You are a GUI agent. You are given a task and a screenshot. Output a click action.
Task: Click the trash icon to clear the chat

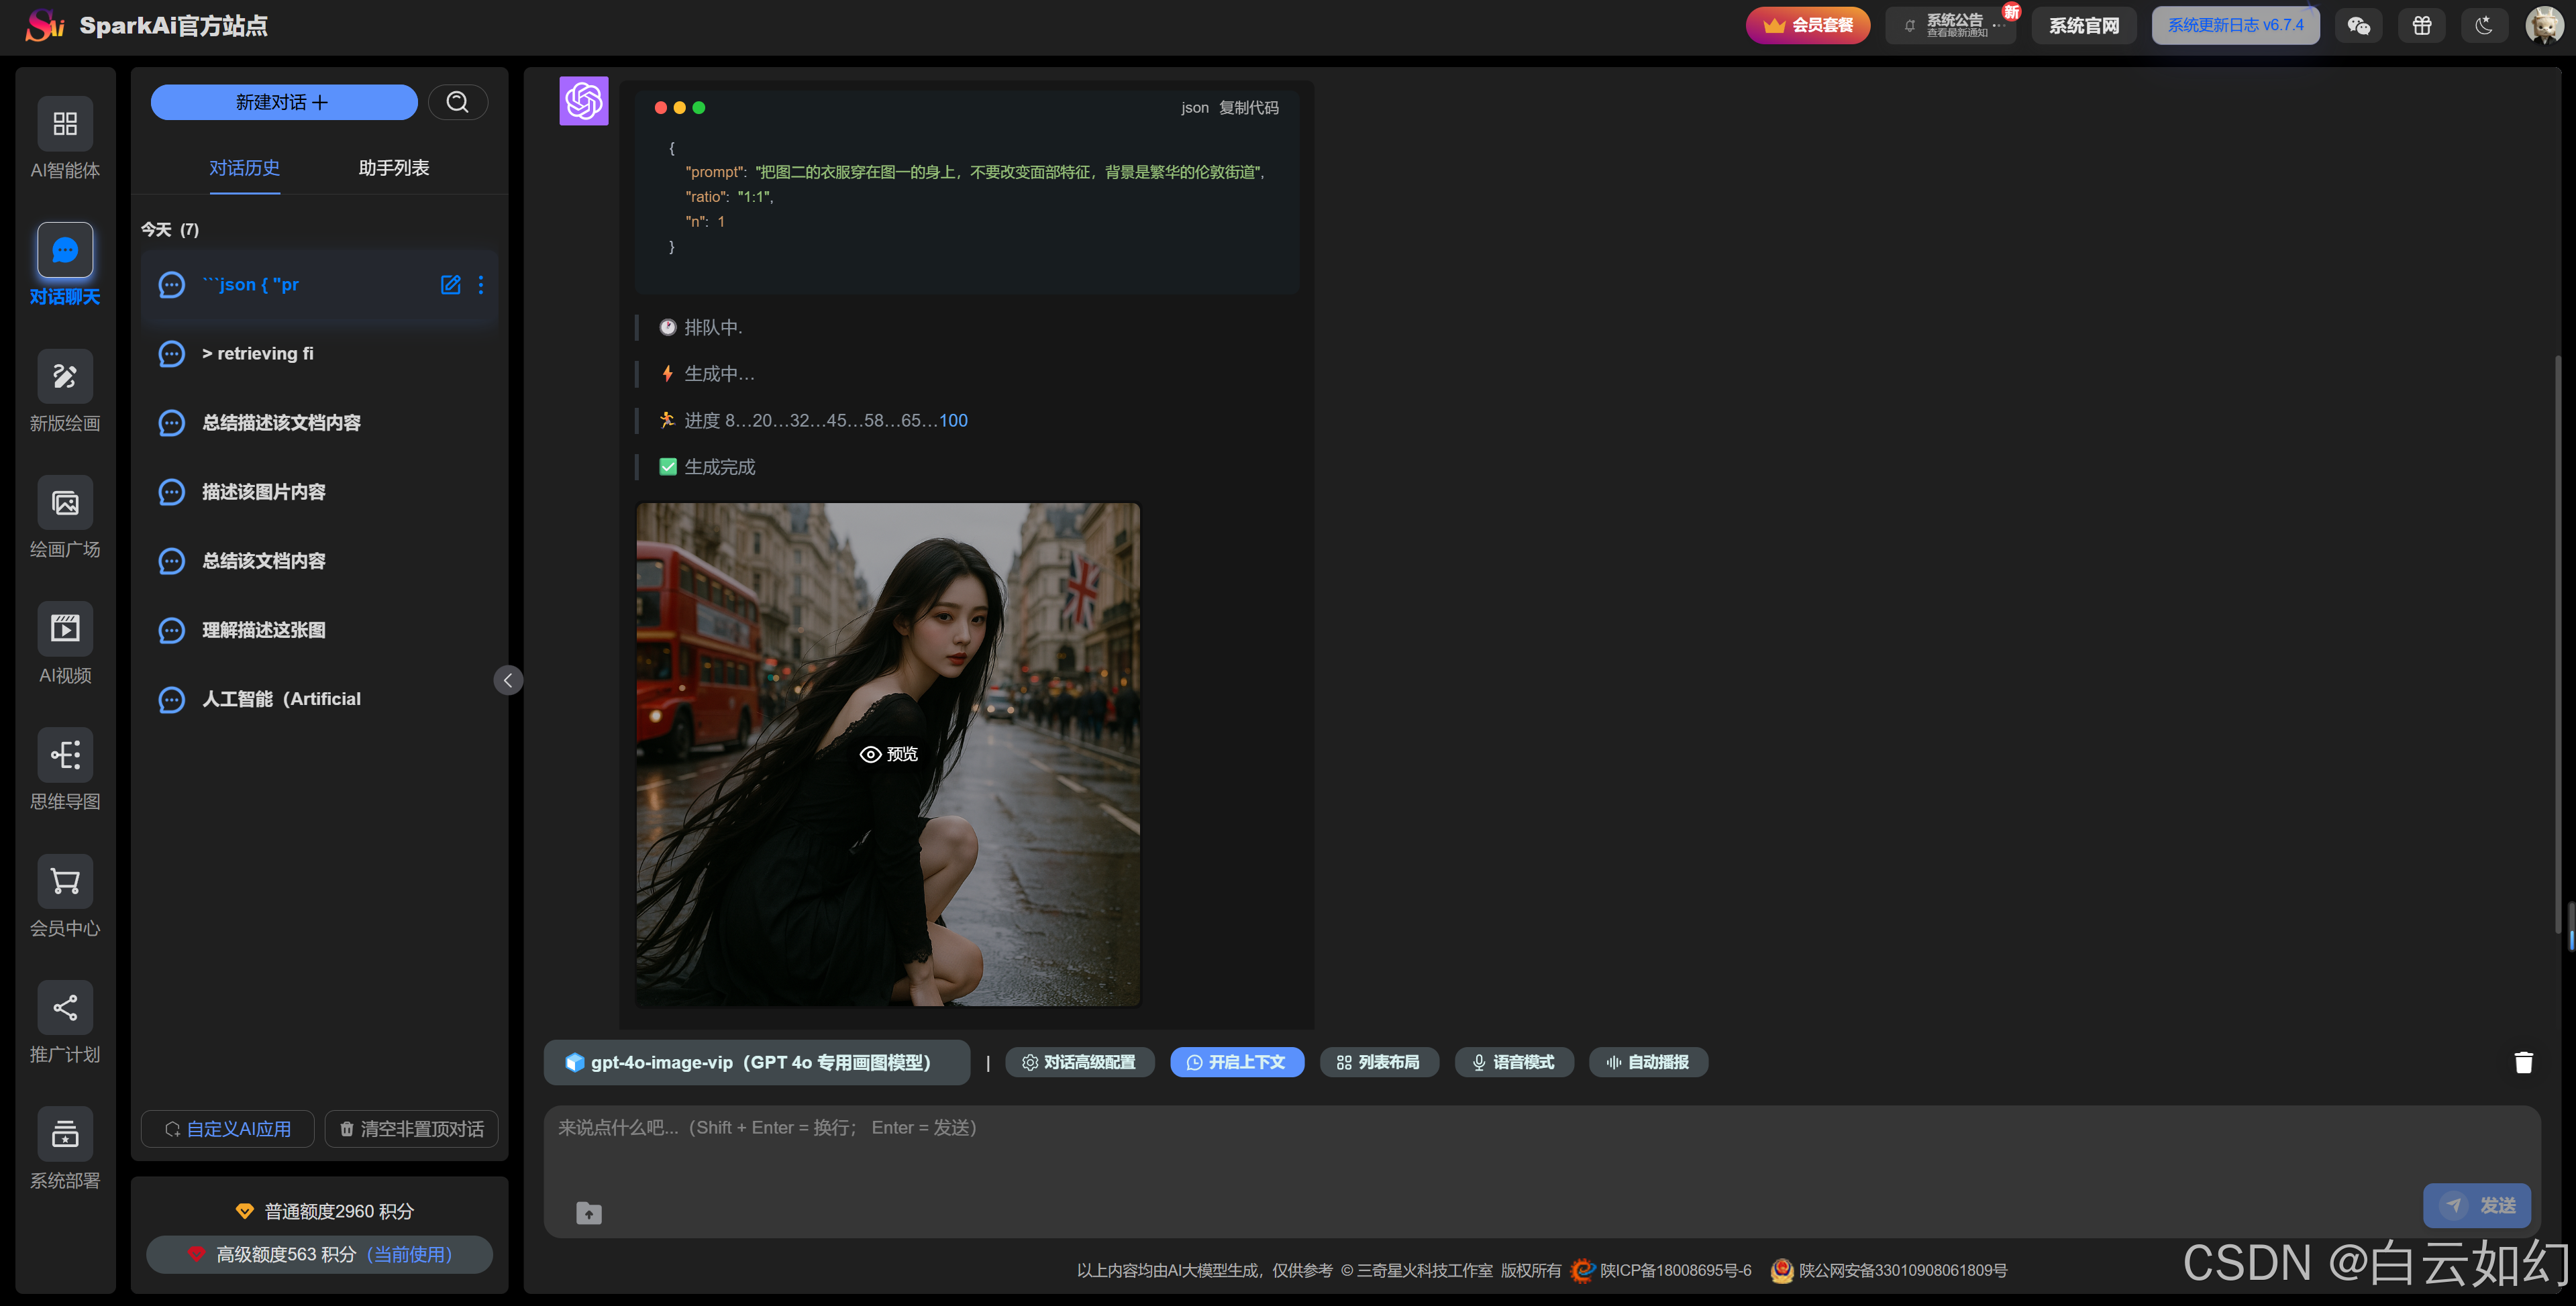(2524, 1062)
